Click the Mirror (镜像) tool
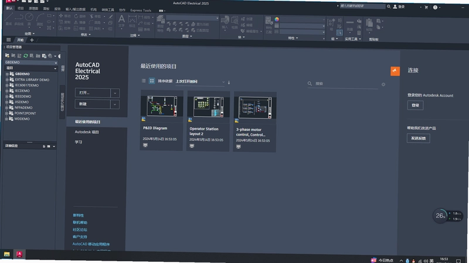 click(x=80, y=22)
